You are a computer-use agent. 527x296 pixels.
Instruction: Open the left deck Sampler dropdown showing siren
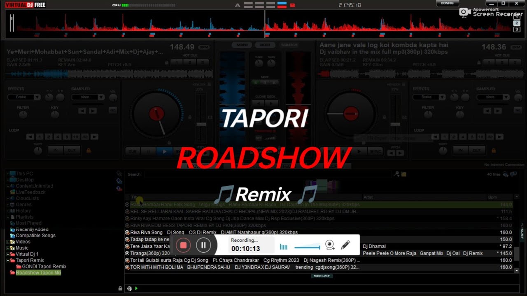88,97
